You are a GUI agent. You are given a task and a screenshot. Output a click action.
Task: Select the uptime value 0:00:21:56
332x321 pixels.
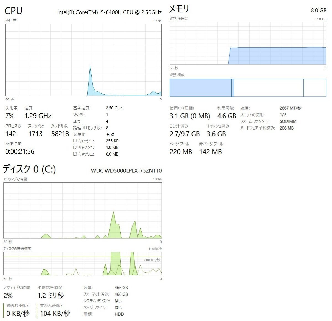(x=20, y=151)
